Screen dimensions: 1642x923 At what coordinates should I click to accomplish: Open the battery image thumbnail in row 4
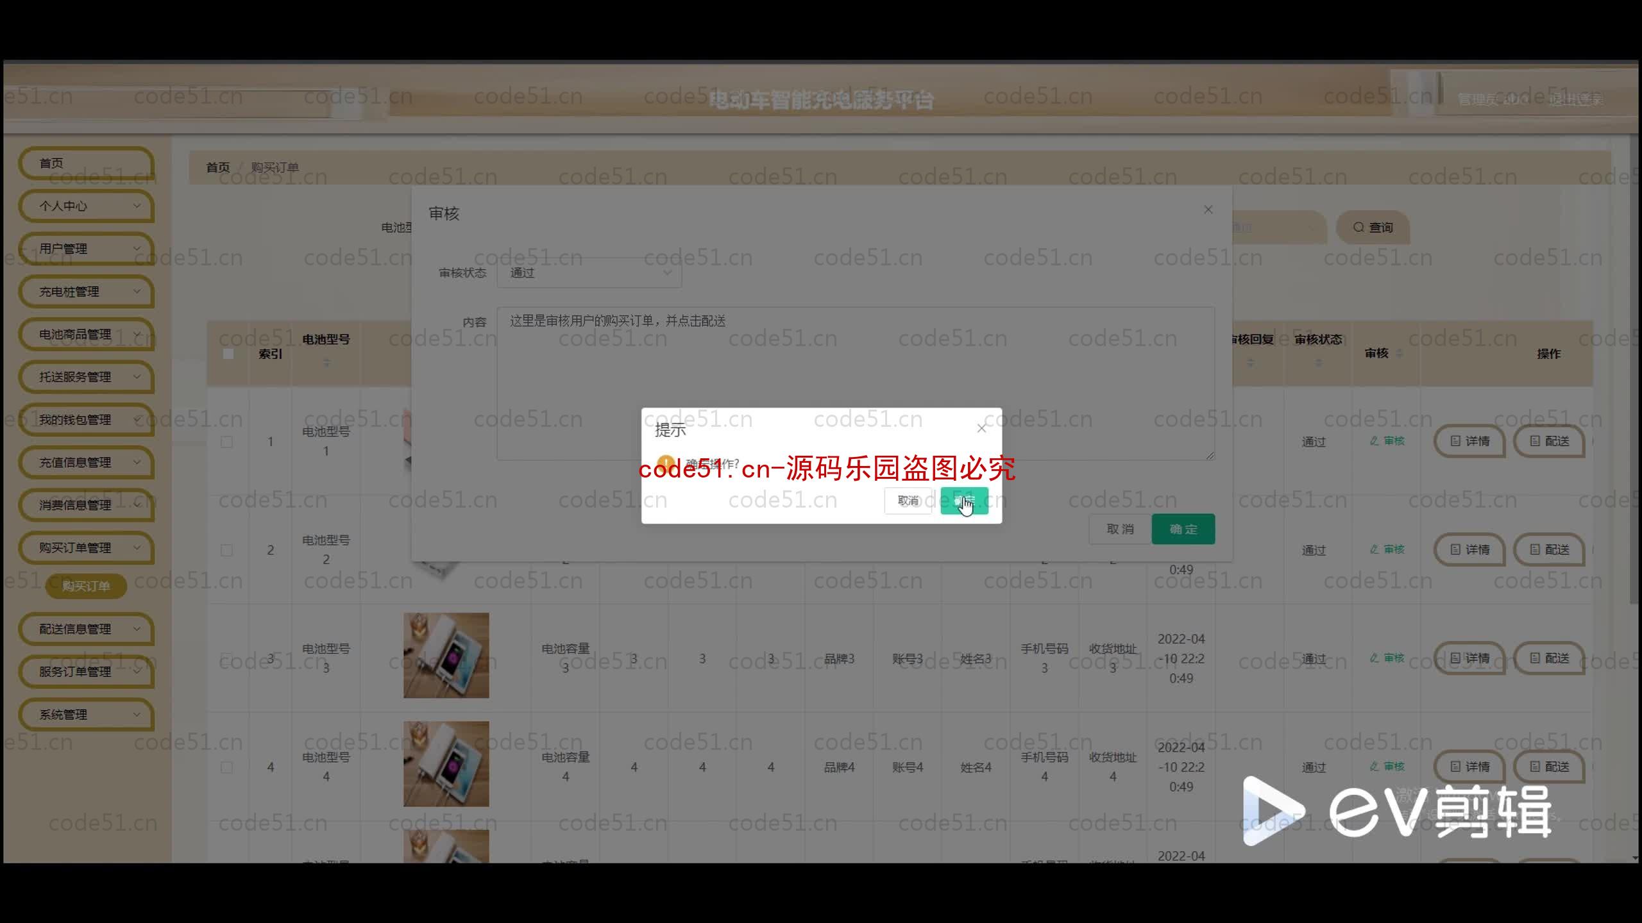click(446, 764)
